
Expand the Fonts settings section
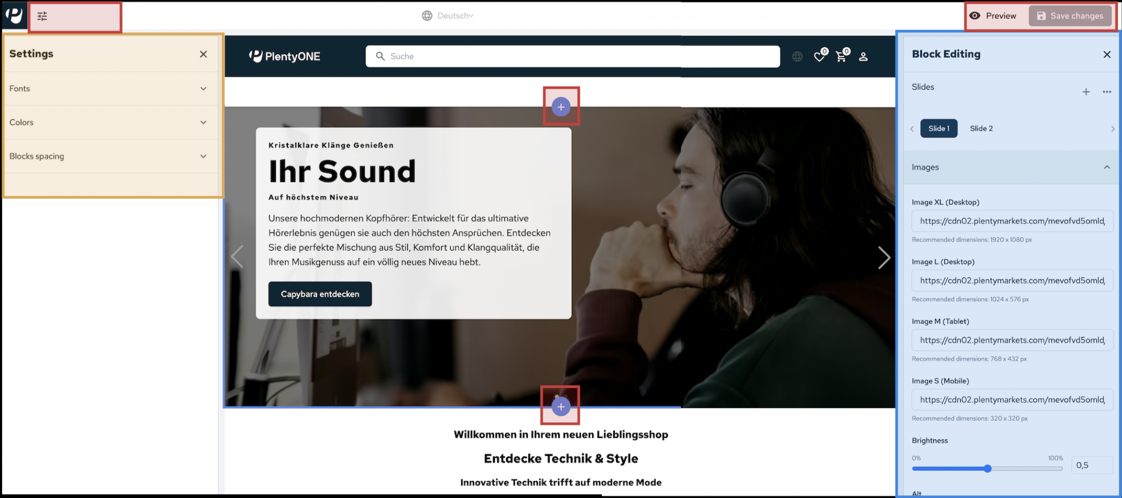click(x=108, y=89)
